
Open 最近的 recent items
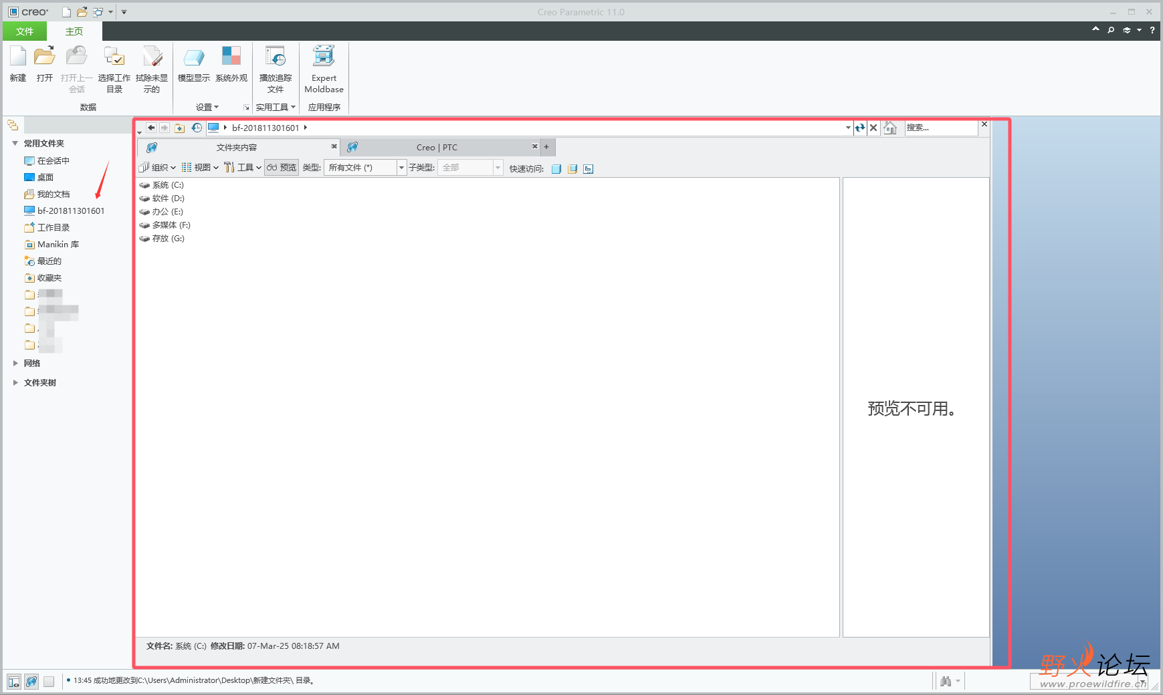pos(43,261)
